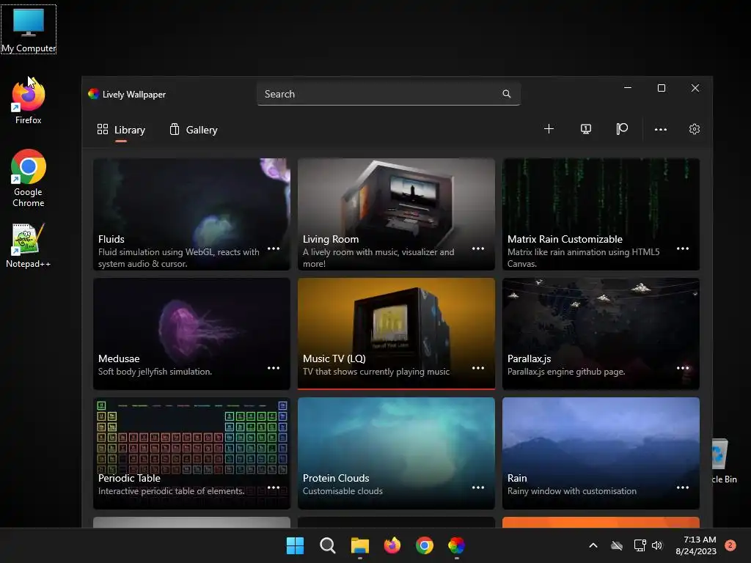Open options menu for Music TV (LQ)
The width and height of the screenshot is (751, 563).
tap(478, 368)
